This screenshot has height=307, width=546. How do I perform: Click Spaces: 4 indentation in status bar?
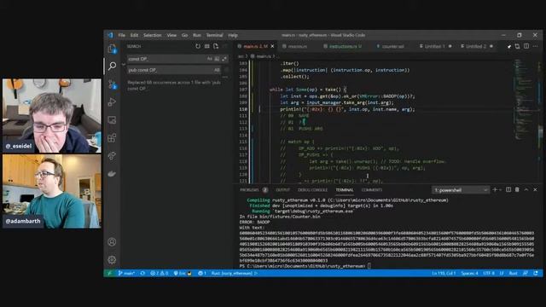[x=469, y=273]
